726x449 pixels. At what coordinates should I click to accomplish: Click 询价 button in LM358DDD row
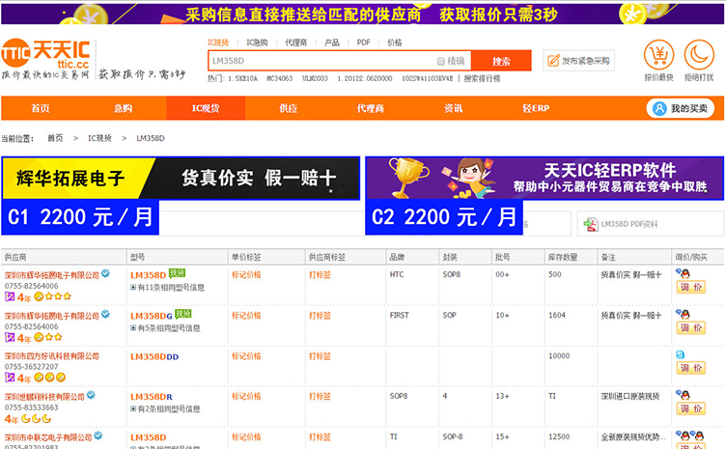(691, 369)
